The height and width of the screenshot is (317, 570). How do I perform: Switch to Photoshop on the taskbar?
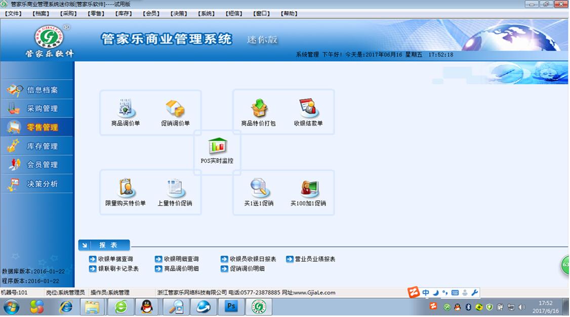[230, 307]
